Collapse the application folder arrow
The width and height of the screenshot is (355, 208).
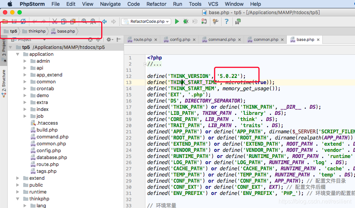(18, 54)
